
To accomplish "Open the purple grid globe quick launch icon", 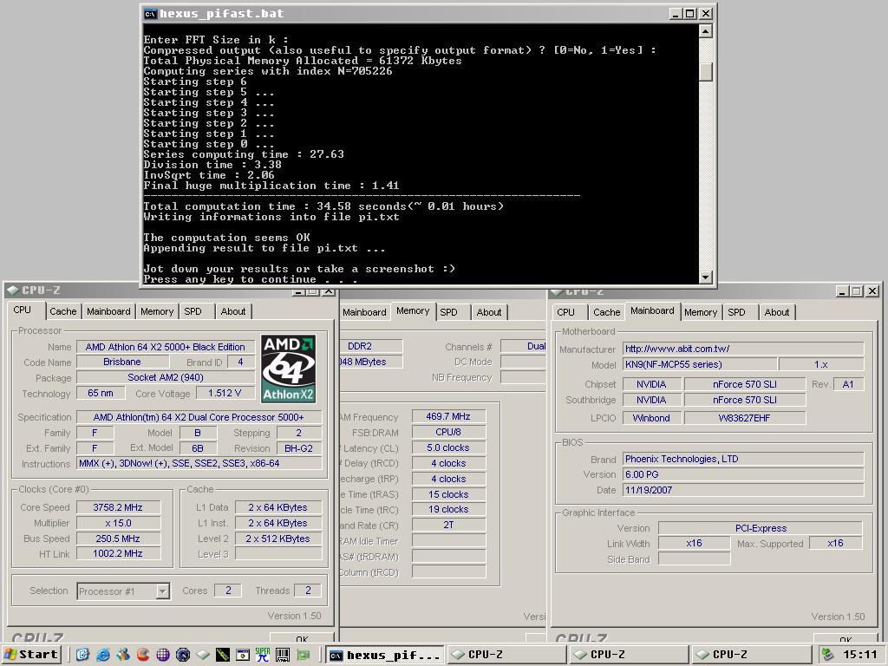I will pos(162,655).
